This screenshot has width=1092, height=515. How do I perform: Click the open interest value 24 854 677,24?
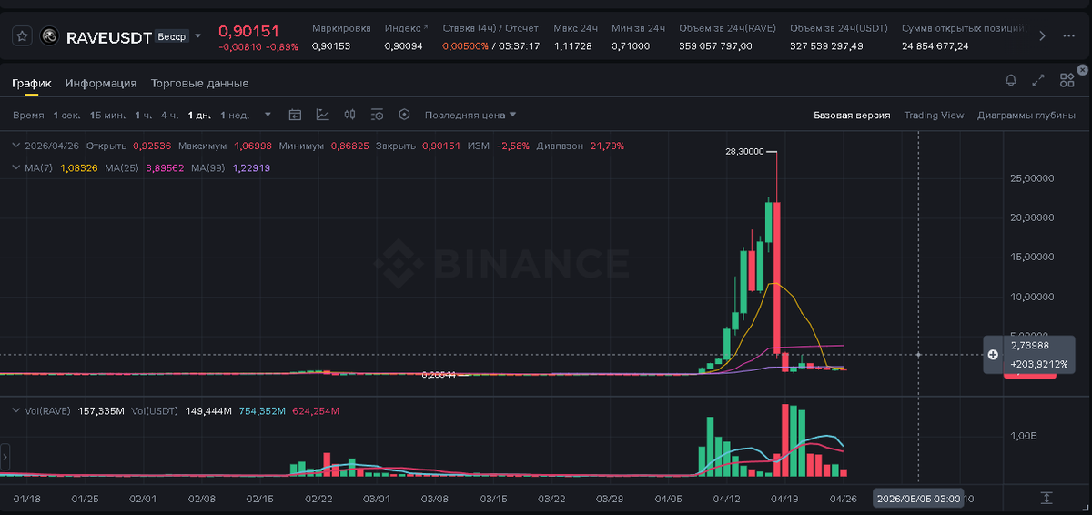pos(935,45)
